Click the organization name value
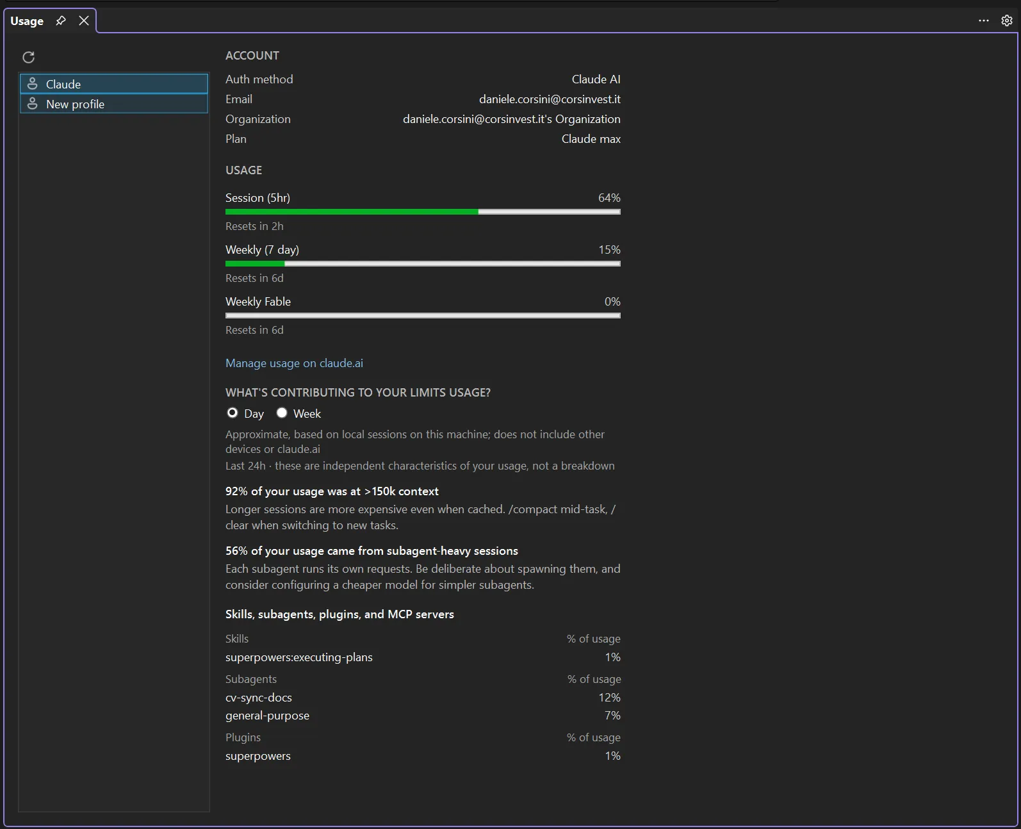 coord(512,119)
